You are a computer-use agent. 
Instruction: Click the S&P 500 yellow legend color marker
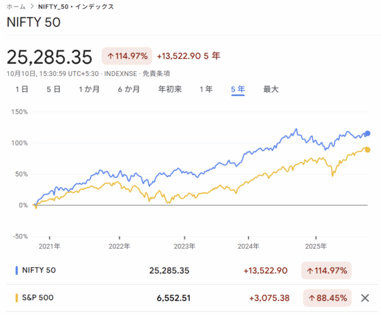coord(16,298)
